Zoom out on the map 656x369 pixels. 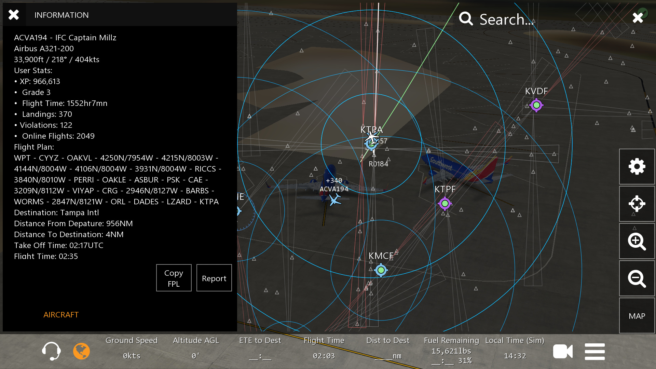(x=637, y=279)
